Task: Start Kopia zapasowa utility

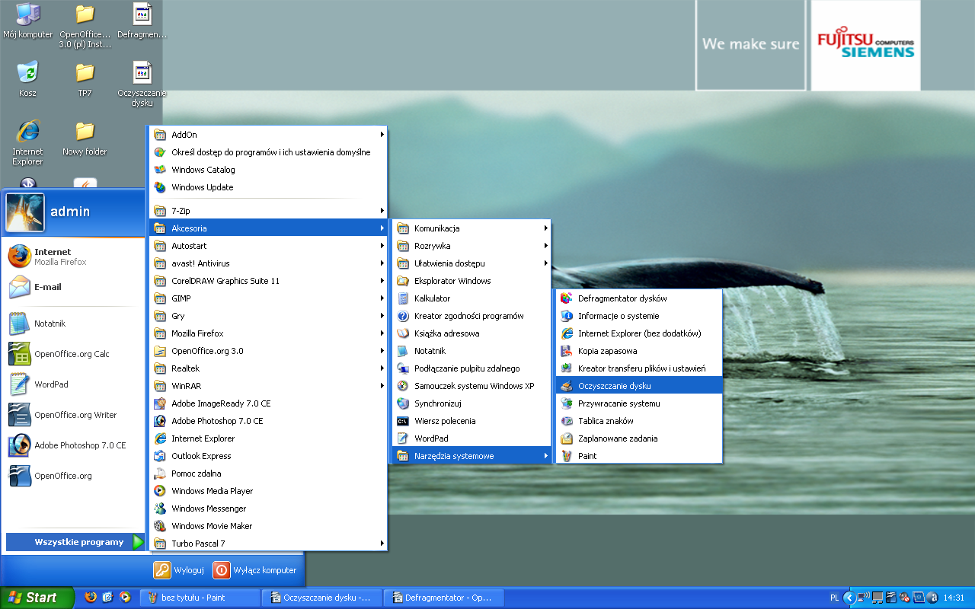Action: [x=638, y=351]
